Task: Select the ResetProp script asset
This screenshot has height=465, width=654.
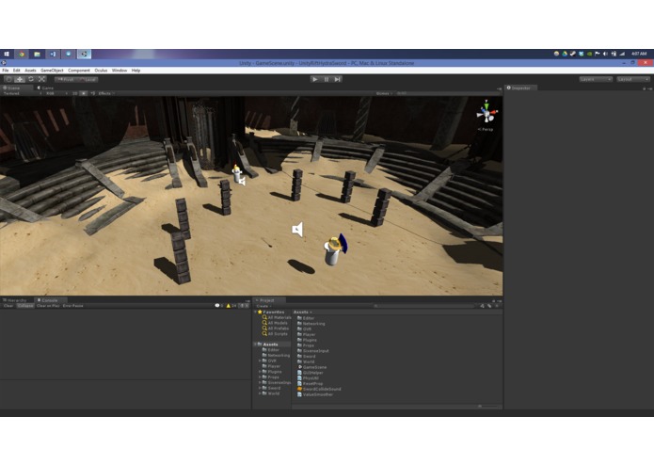Action: pos(311,384)
